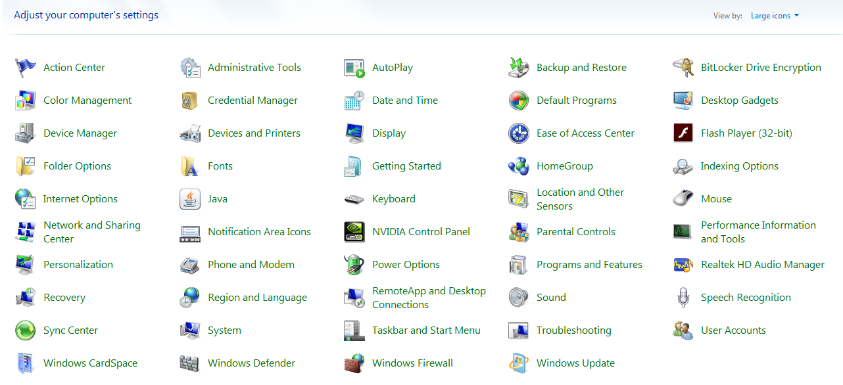Screen dimensions: 843x385
Task: Click the Notification Area Icons link
Action: tap(259, 232)
